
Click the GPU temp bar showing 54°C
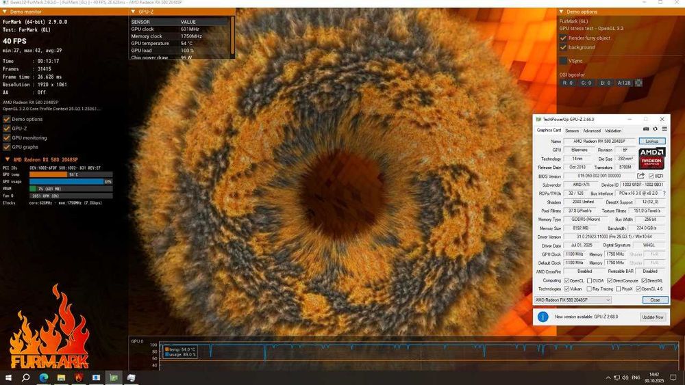71,174
